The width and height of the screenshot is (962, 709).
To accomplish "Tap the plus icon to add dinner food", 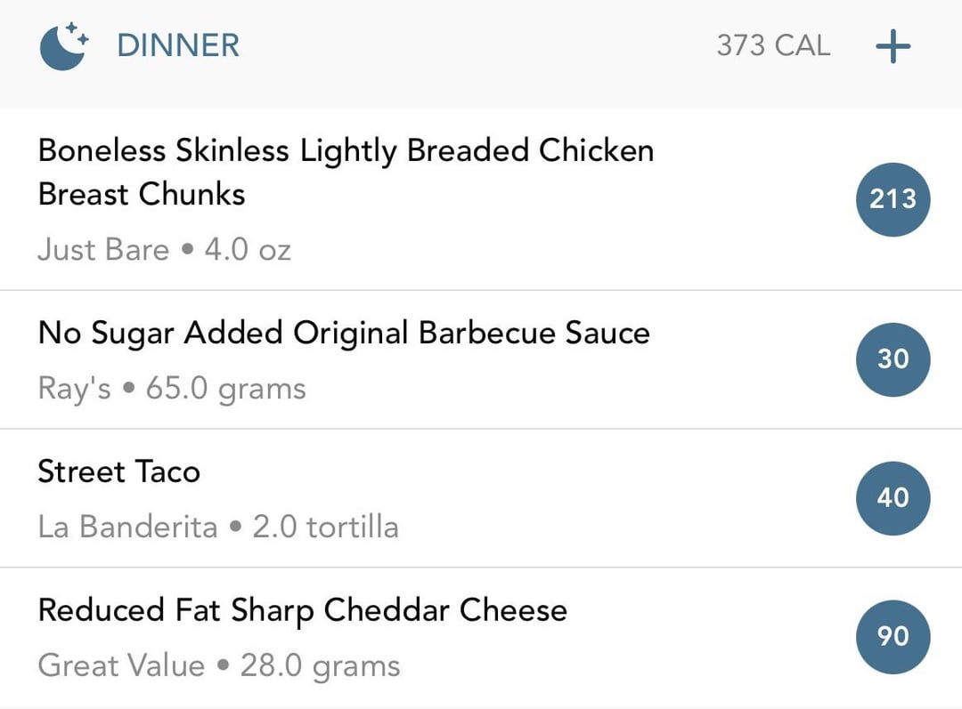I will click(893, 46).
